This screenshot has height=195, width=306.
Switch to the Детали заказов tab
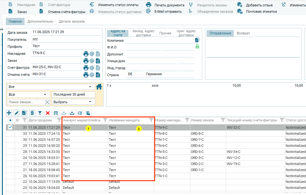(x=72, y=21)
